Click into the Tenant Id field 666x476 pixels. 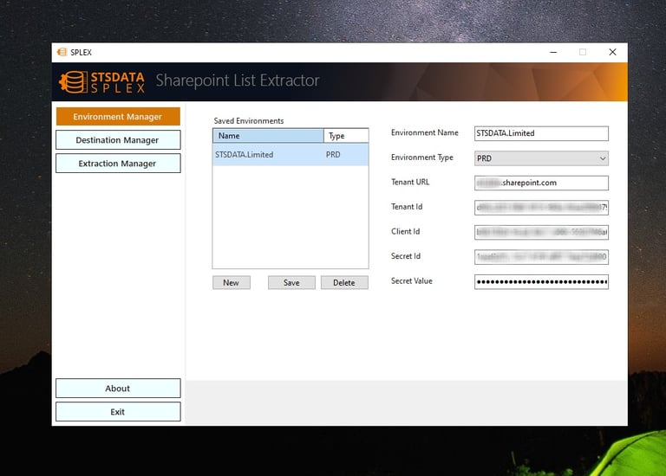[x=541, y=208]
